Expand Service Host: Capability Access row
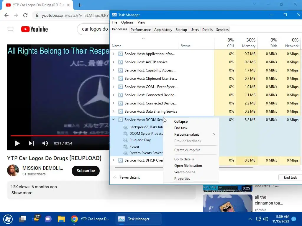 (114, 70)
